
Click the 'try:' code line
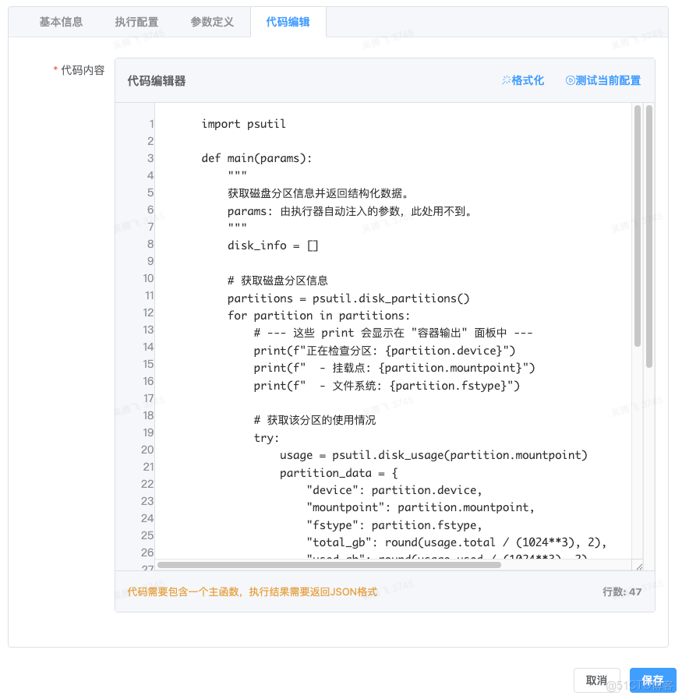tap(266, 438)
